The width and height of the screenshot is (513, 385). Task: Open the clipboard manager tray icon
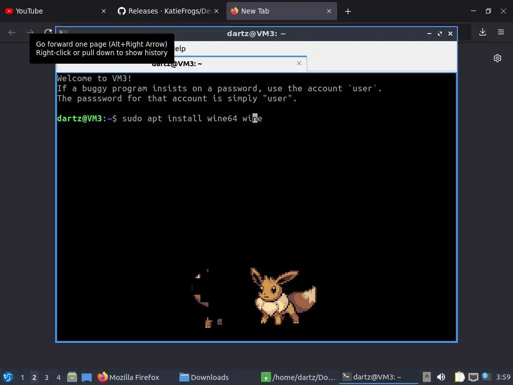pos(460,377)
